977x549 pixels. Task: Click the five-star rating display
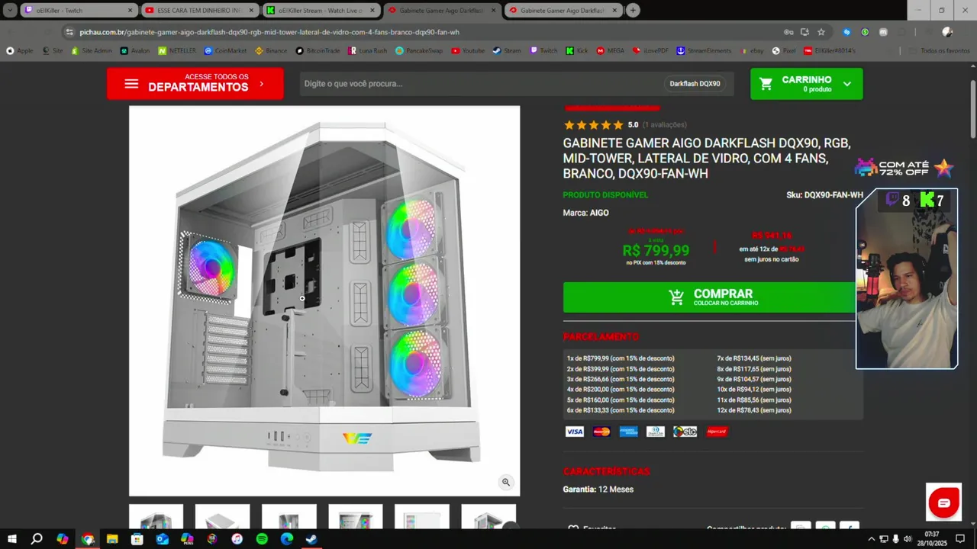point(593,124)
